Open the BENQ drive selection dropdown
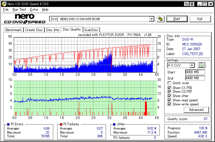215x142 pixels. click(152, 19)
